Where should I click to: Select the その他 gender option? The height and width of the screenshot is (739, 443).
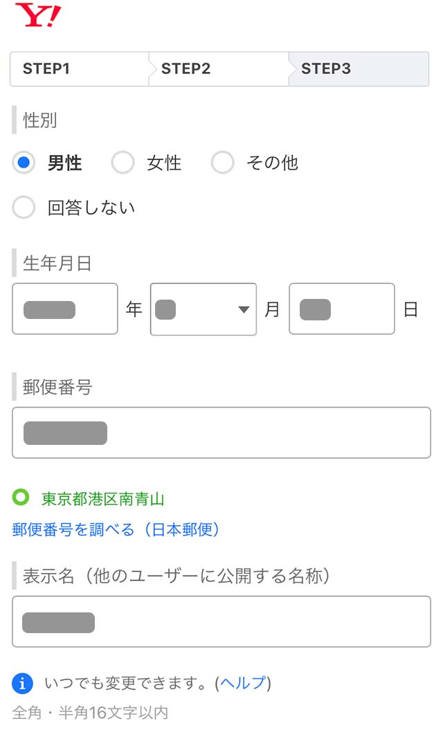(x=223, y=163)
